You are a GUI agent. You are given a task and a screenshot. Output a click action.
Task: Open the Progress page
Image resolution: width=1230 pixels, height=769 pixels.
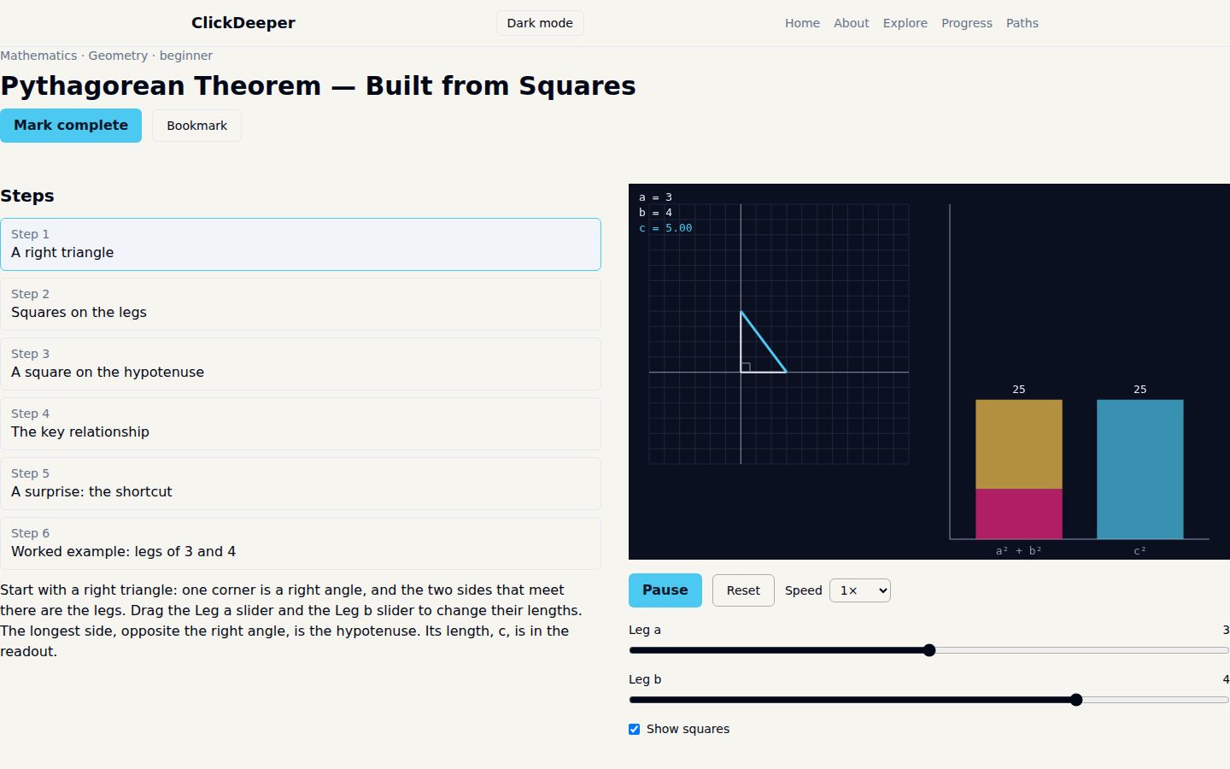click(x=966, y=23)
